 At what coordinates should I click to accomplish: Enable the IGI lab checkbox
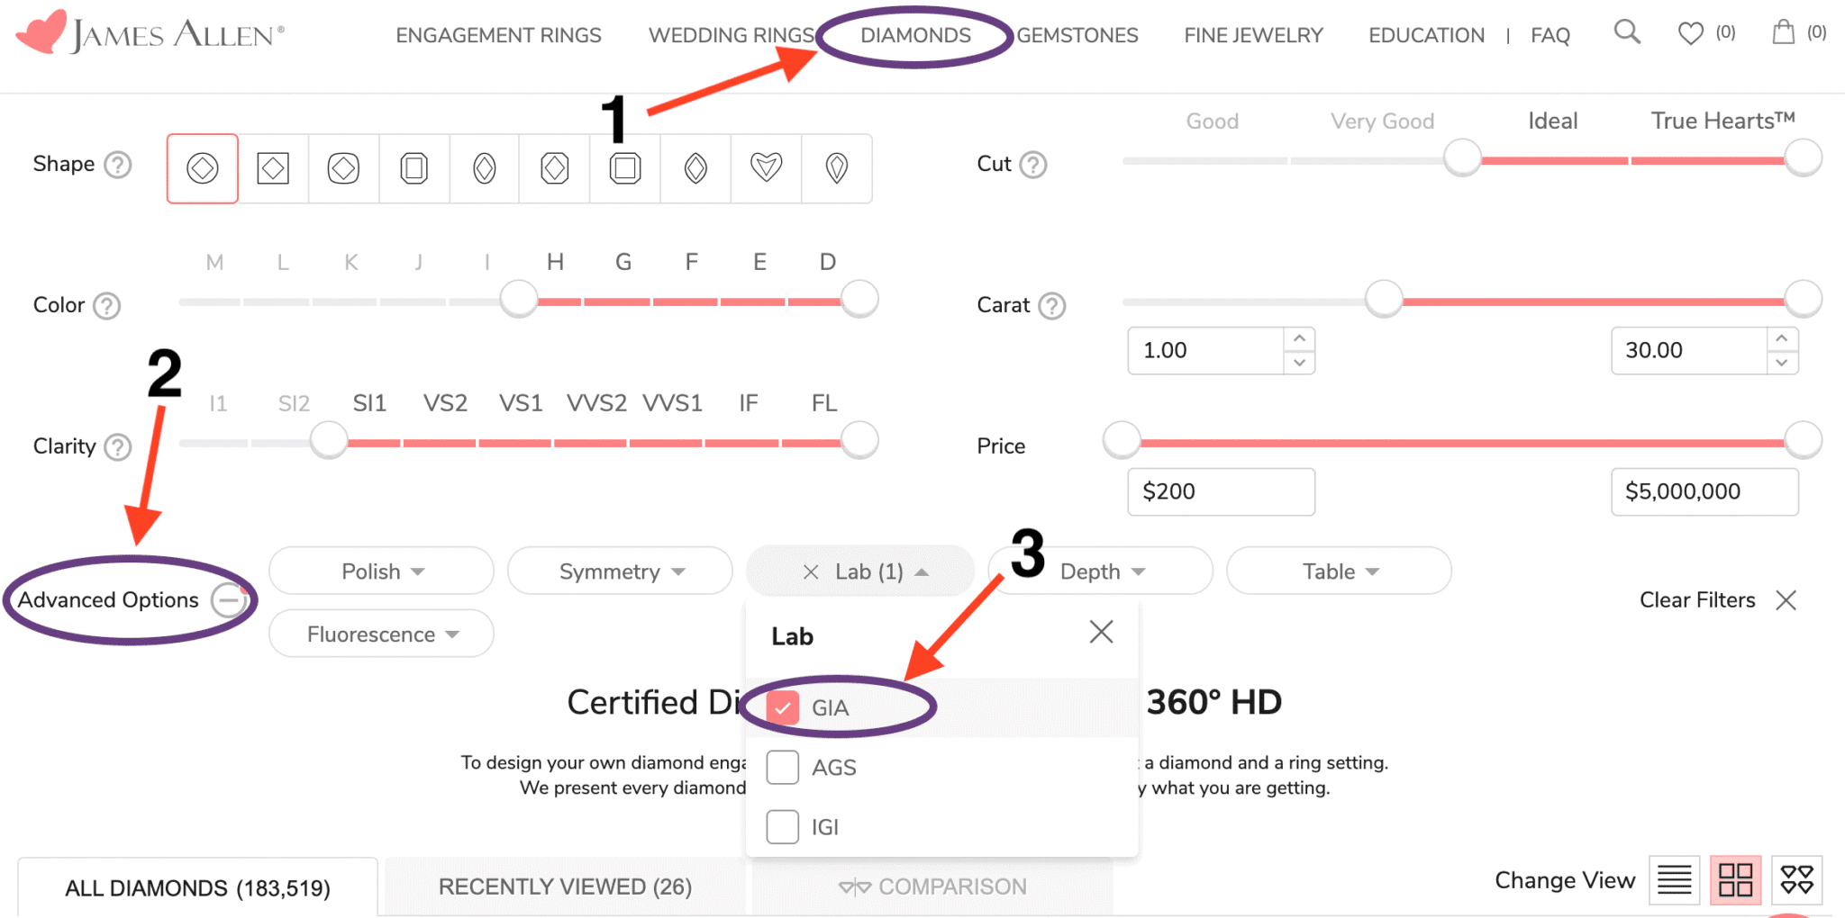pyautogui.click(x=782, y=827)
